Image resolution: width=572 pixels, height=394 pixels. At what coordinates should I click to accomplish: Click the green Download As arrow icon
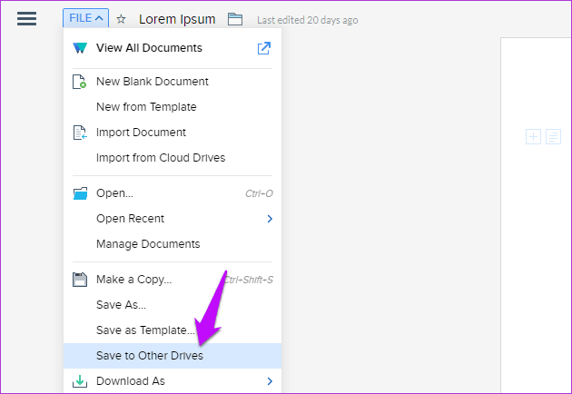pos(80,381)
